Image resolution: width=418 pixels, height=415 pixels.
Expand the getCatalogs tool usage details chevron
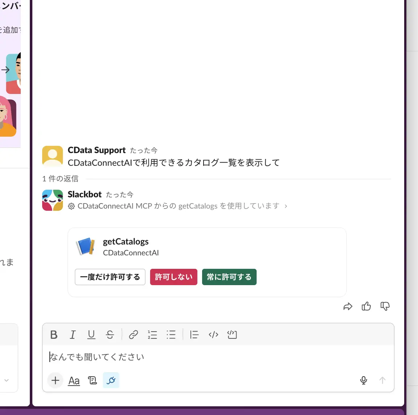[x=286, y=206]
